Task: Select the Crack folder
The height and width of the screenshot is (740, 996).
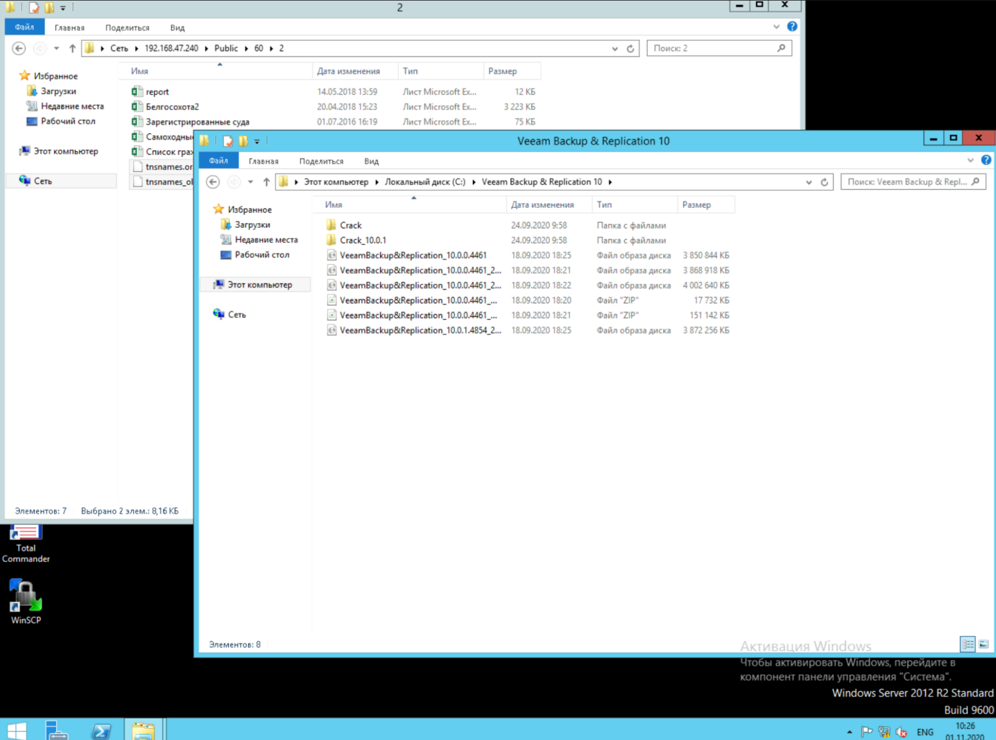Action: (351, 225)
